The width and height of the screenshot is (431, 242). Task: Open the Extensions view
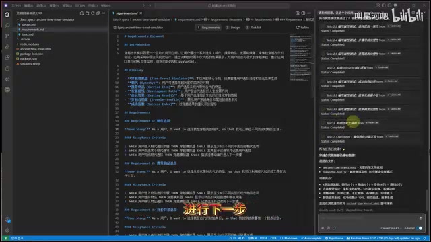coord(7,58)
